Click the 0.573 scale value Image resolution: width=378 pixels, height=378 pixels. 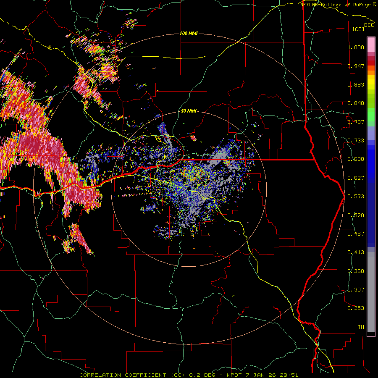coord(356,197)
